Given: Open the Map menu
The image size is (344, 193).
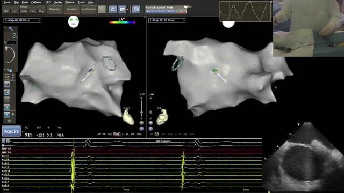Looking at the screenshot, I should (x=16, y=2).
